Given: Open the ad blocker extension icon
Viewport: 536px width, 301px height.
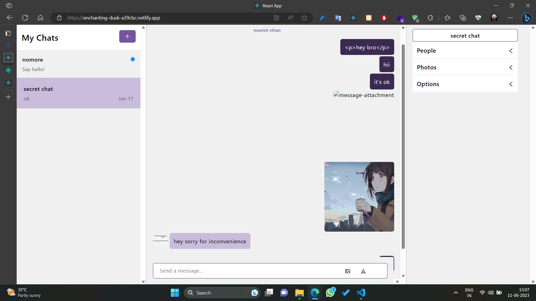Looking at the screenshot, I should click(x=384, y=18).
